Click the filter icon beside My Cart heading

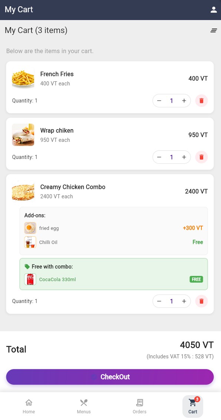214,30
